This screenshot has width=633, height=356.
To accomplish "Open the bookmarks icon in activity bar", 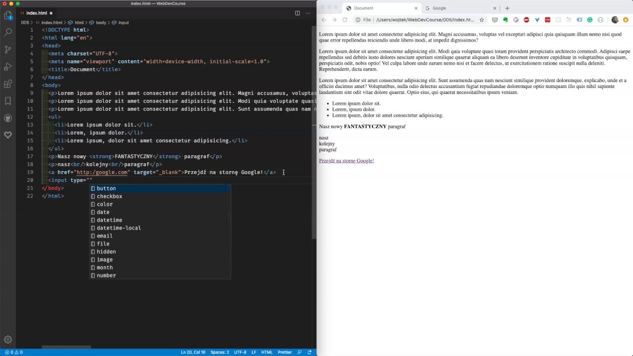I will tap(8, 101).
